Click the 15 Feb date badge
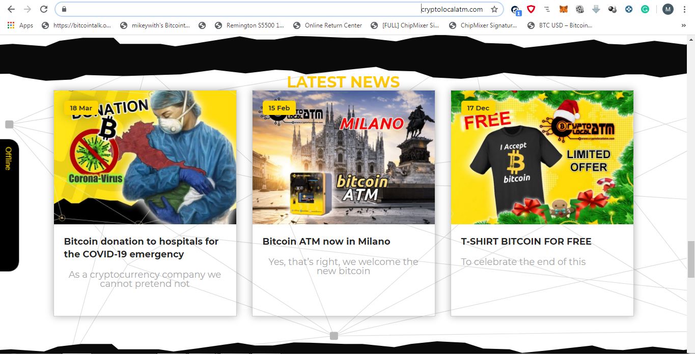This screenshot has width=695, height=354. [279, 108]
